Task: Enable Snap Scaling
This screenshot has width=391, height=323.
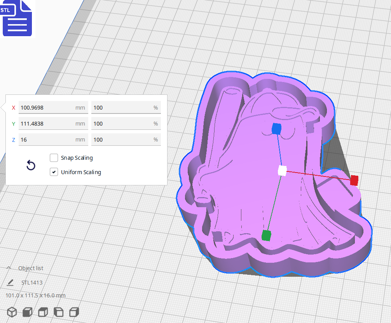Action: (x=54, y=158)
